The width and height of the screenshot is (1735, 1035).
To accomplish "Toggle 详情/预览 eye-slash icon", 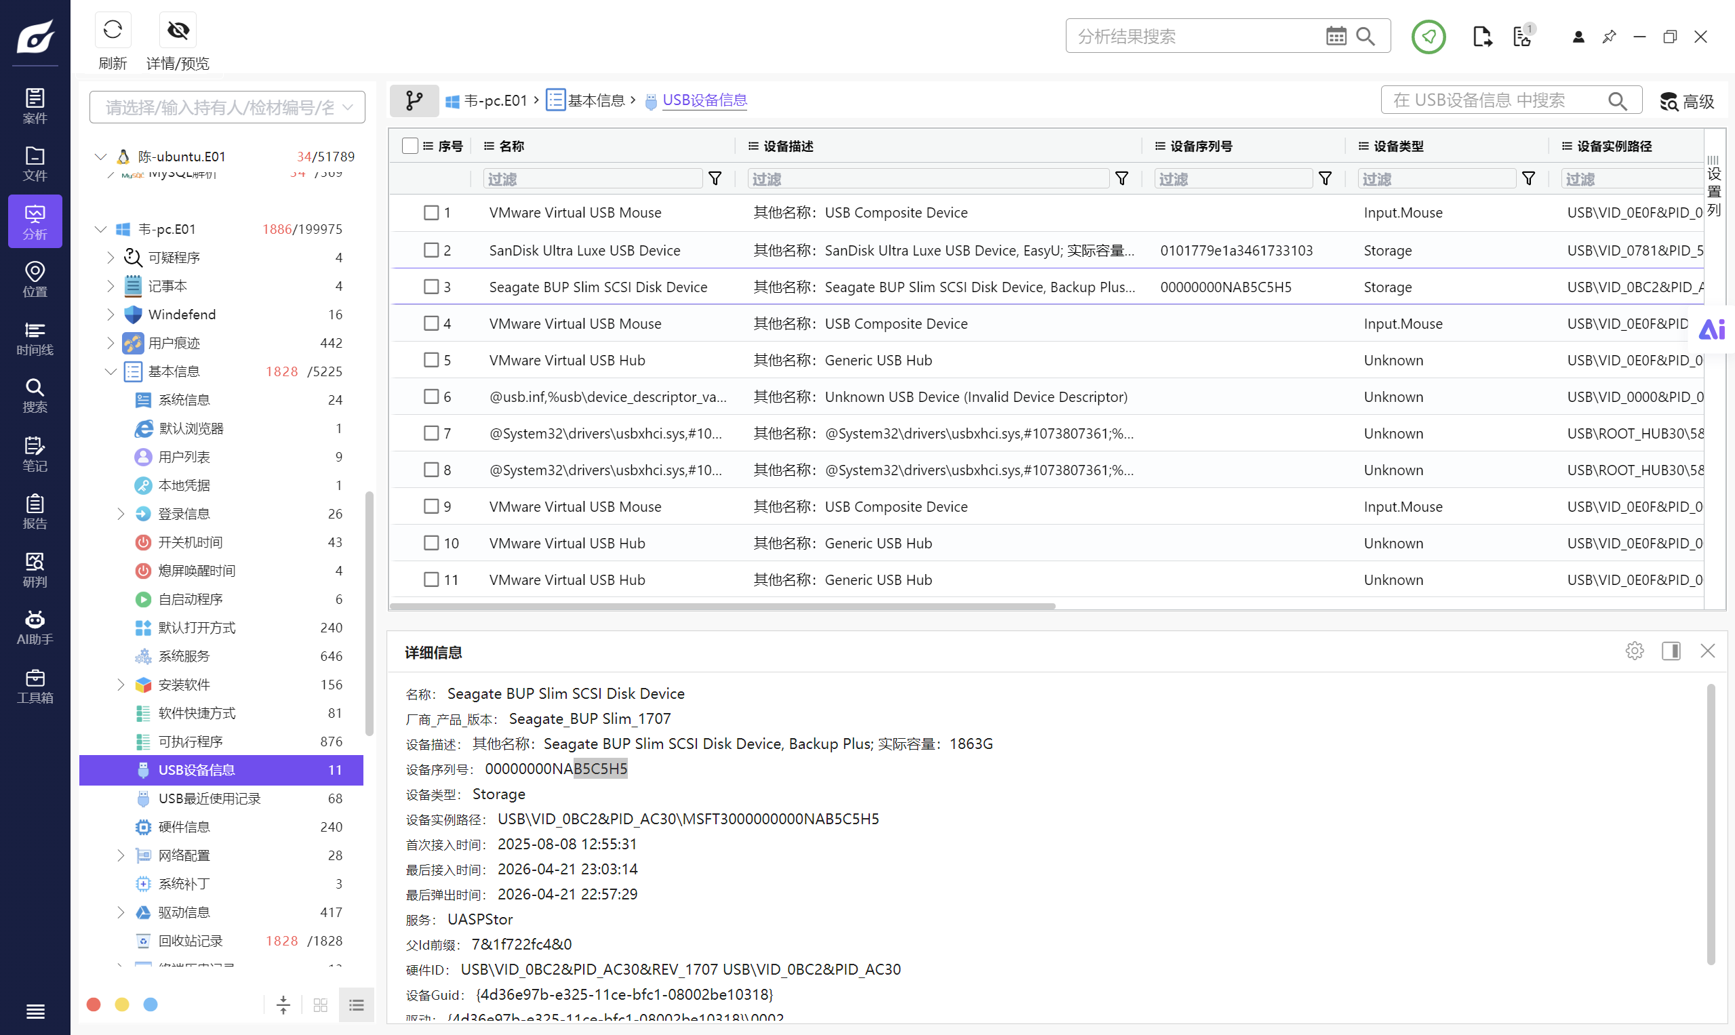I will 178,30.
